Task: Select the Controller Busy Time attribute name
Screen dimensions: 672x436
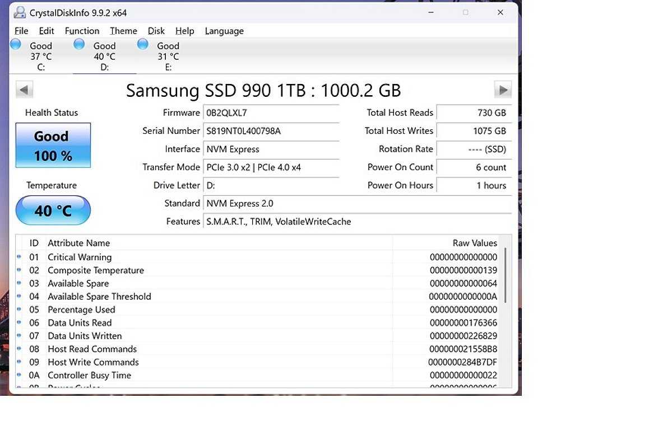Action: coord(89,375)
